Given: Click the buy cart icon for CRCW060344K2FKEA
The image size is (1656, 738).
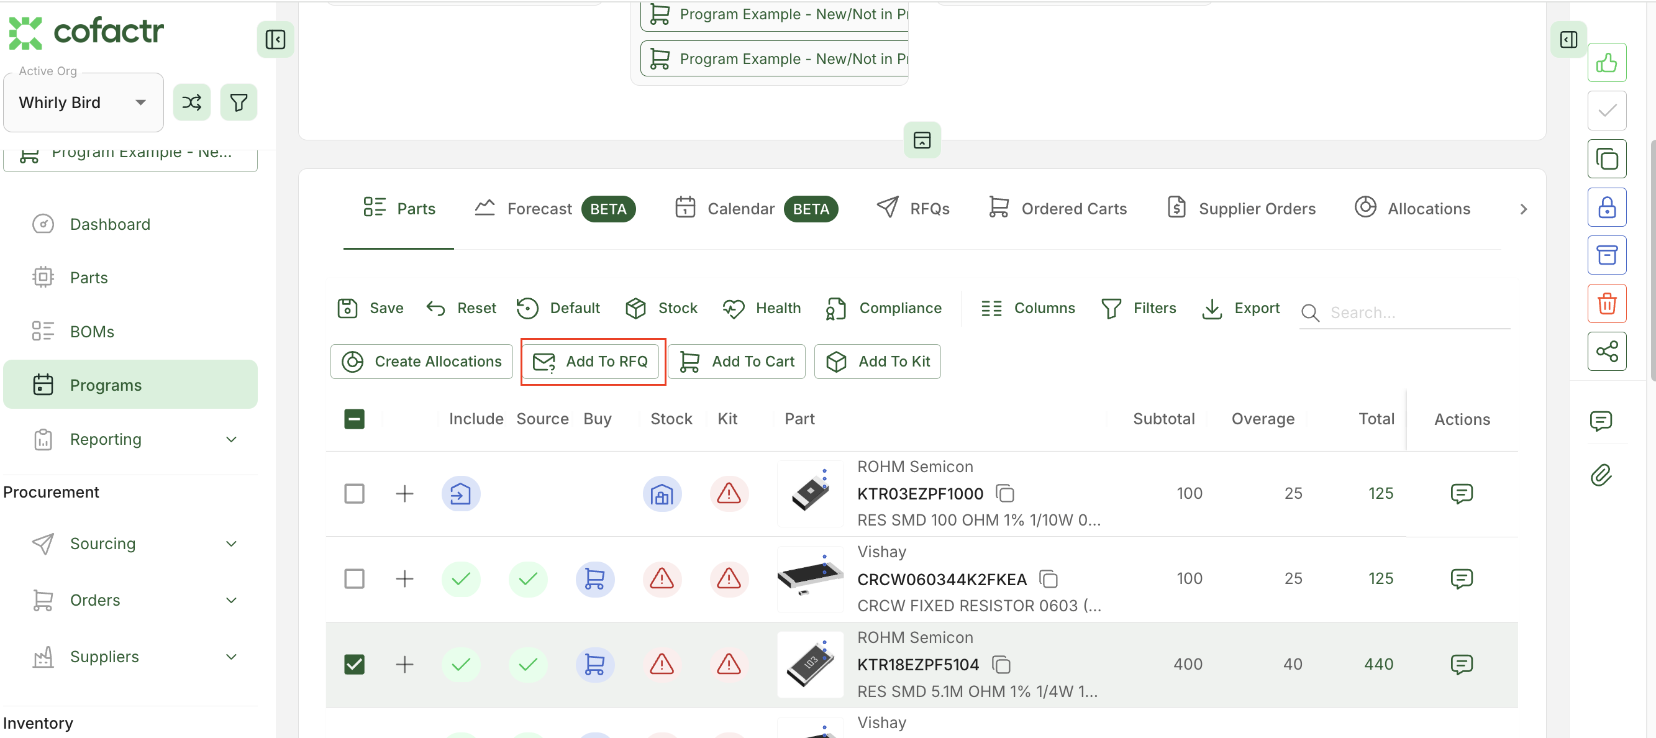Looking at the screenshot, I should (594, 579).
